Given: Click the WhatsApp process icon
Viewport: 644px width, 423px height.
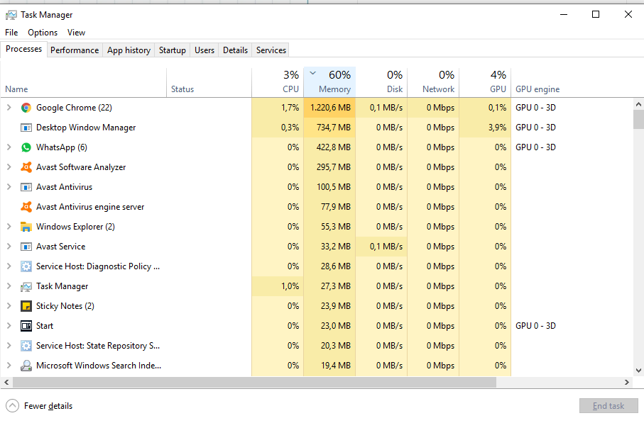Looking at the screenshot, I should pyautogui.click(x=26, y=147).
